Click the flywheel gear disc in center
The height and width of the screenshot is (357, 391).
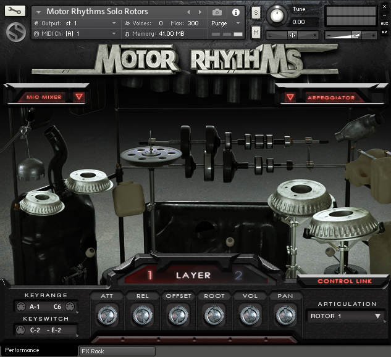tap(151, 155)
